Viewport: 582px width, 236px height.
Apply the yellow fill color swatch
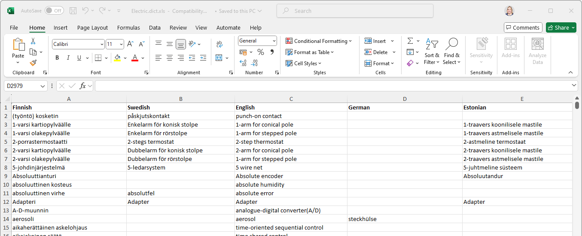(117, 58)
